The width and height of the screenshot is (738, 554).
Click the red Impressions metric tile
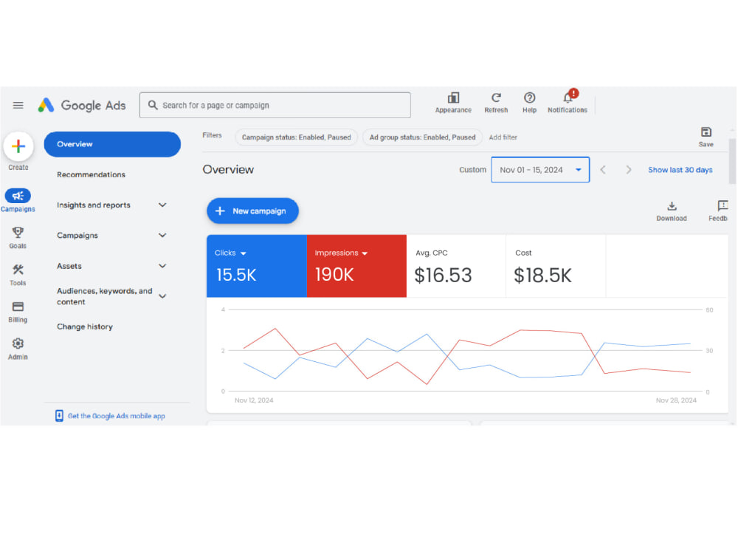click(356, 266)
